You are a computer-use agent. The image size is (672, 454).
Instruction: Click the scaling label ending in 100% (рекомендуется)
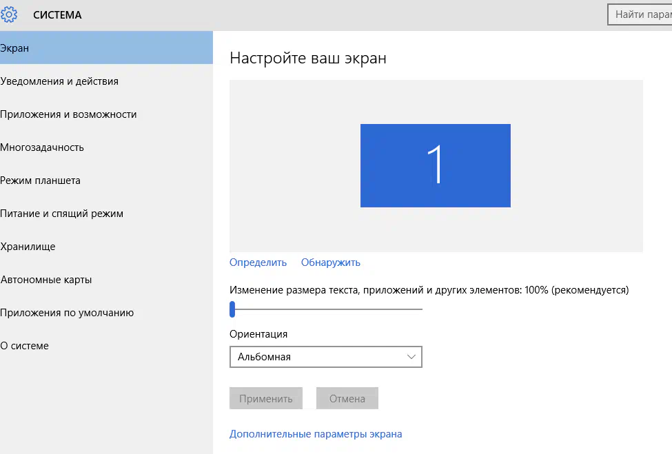click(x=429, y=290)
